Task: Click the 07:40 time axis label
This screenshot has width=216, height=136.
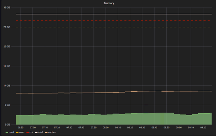Action: (81, 128)
